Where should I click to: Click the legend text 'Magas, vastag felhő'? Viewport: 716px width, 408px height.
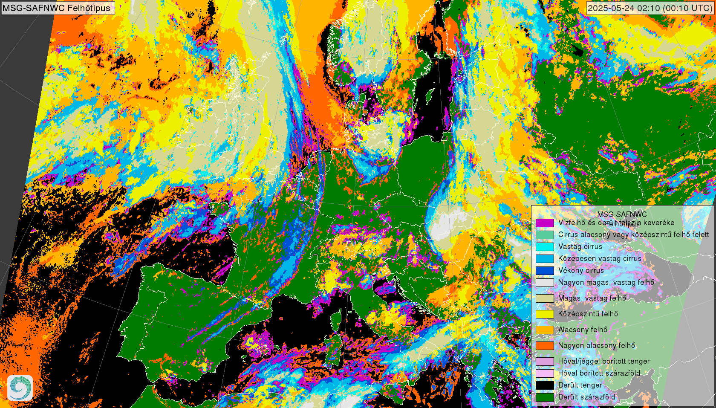click(x=592, y=298)
